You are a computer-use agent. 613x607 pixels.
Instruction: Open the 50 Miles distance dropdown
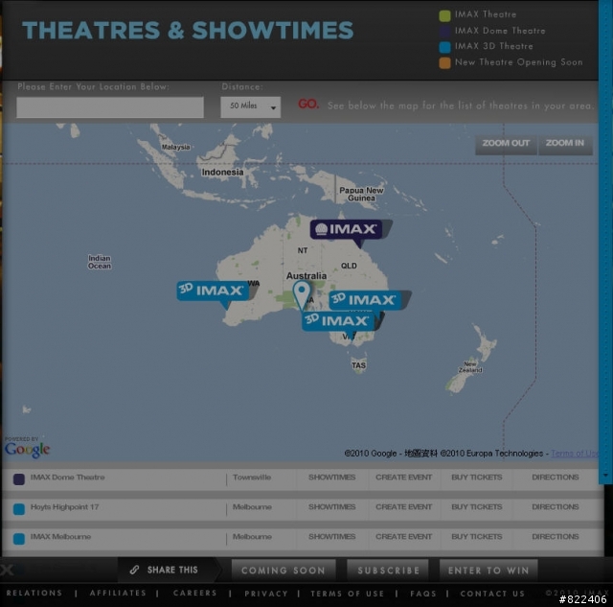[251, 106]
